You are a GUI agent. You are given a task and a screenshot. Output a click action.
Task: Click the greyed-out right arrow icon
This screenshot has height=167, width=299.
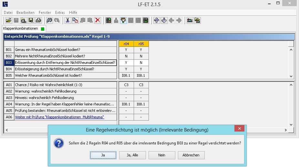pyautogui.click(x=179, y=20)
